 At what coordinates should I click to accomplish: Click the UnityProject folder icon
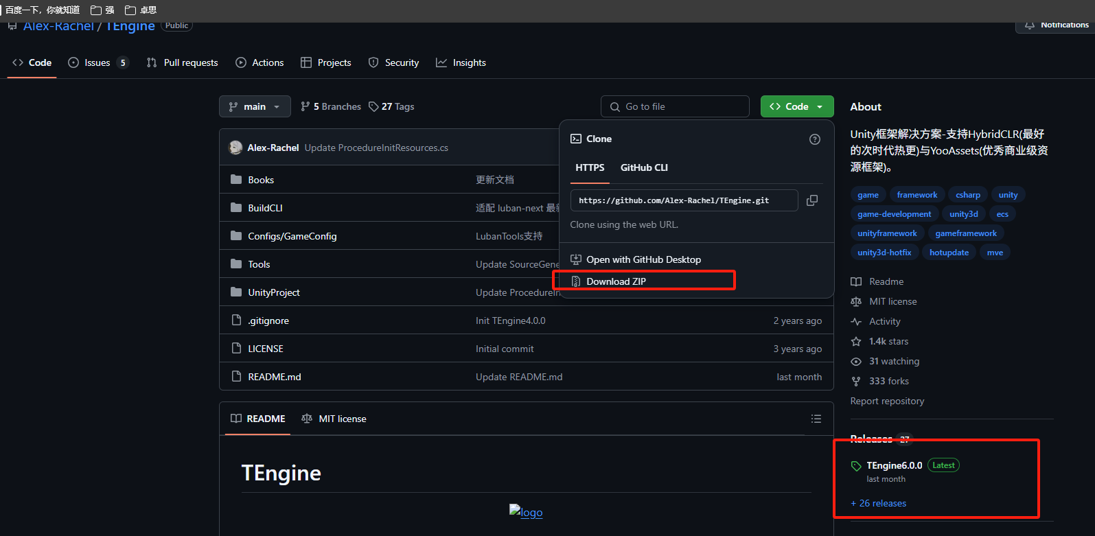point(236,292)
